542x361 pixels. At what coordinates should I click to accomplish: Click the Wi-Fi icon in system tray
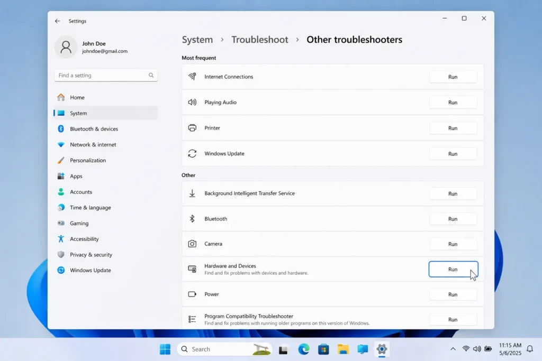(466, 349)
